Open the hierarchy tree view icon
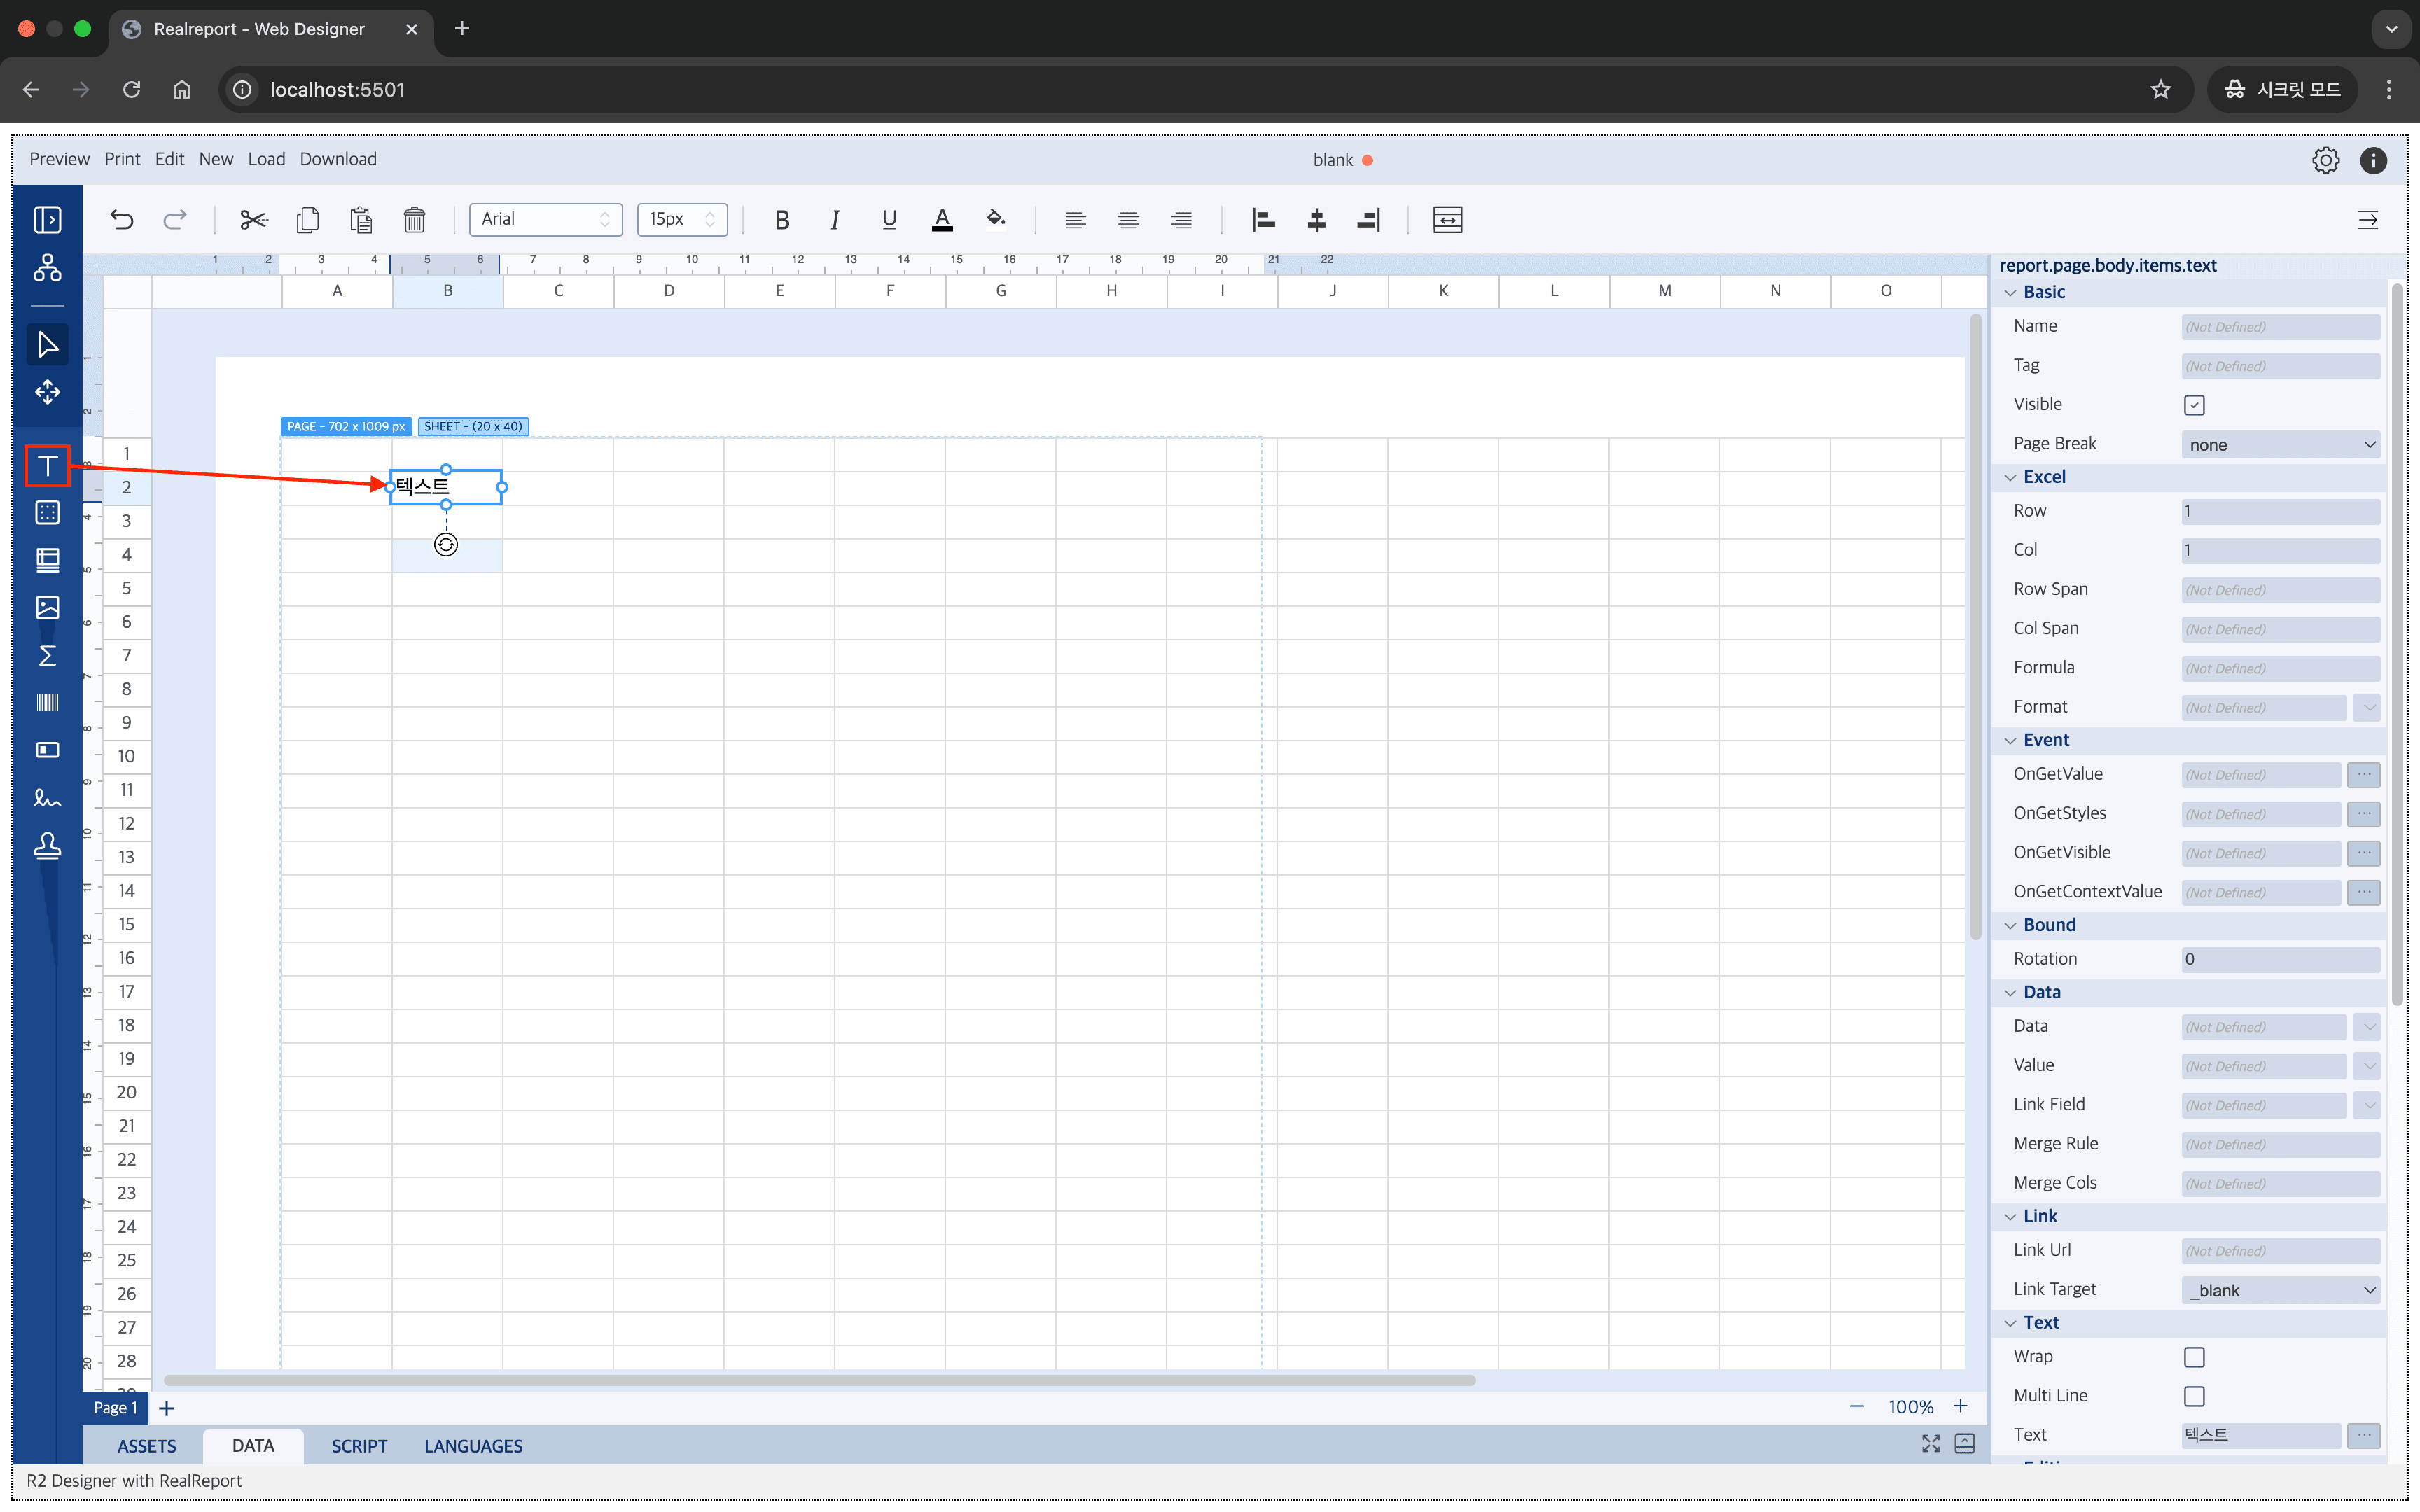Viewport: 2420px width, 1512px height. 47,267
